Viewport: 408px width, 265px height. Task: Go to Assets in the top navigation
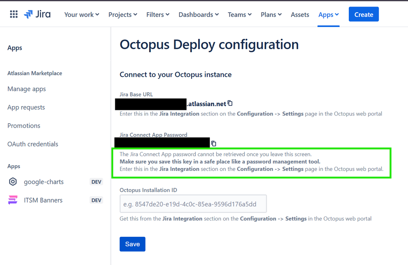click(300, 15)
